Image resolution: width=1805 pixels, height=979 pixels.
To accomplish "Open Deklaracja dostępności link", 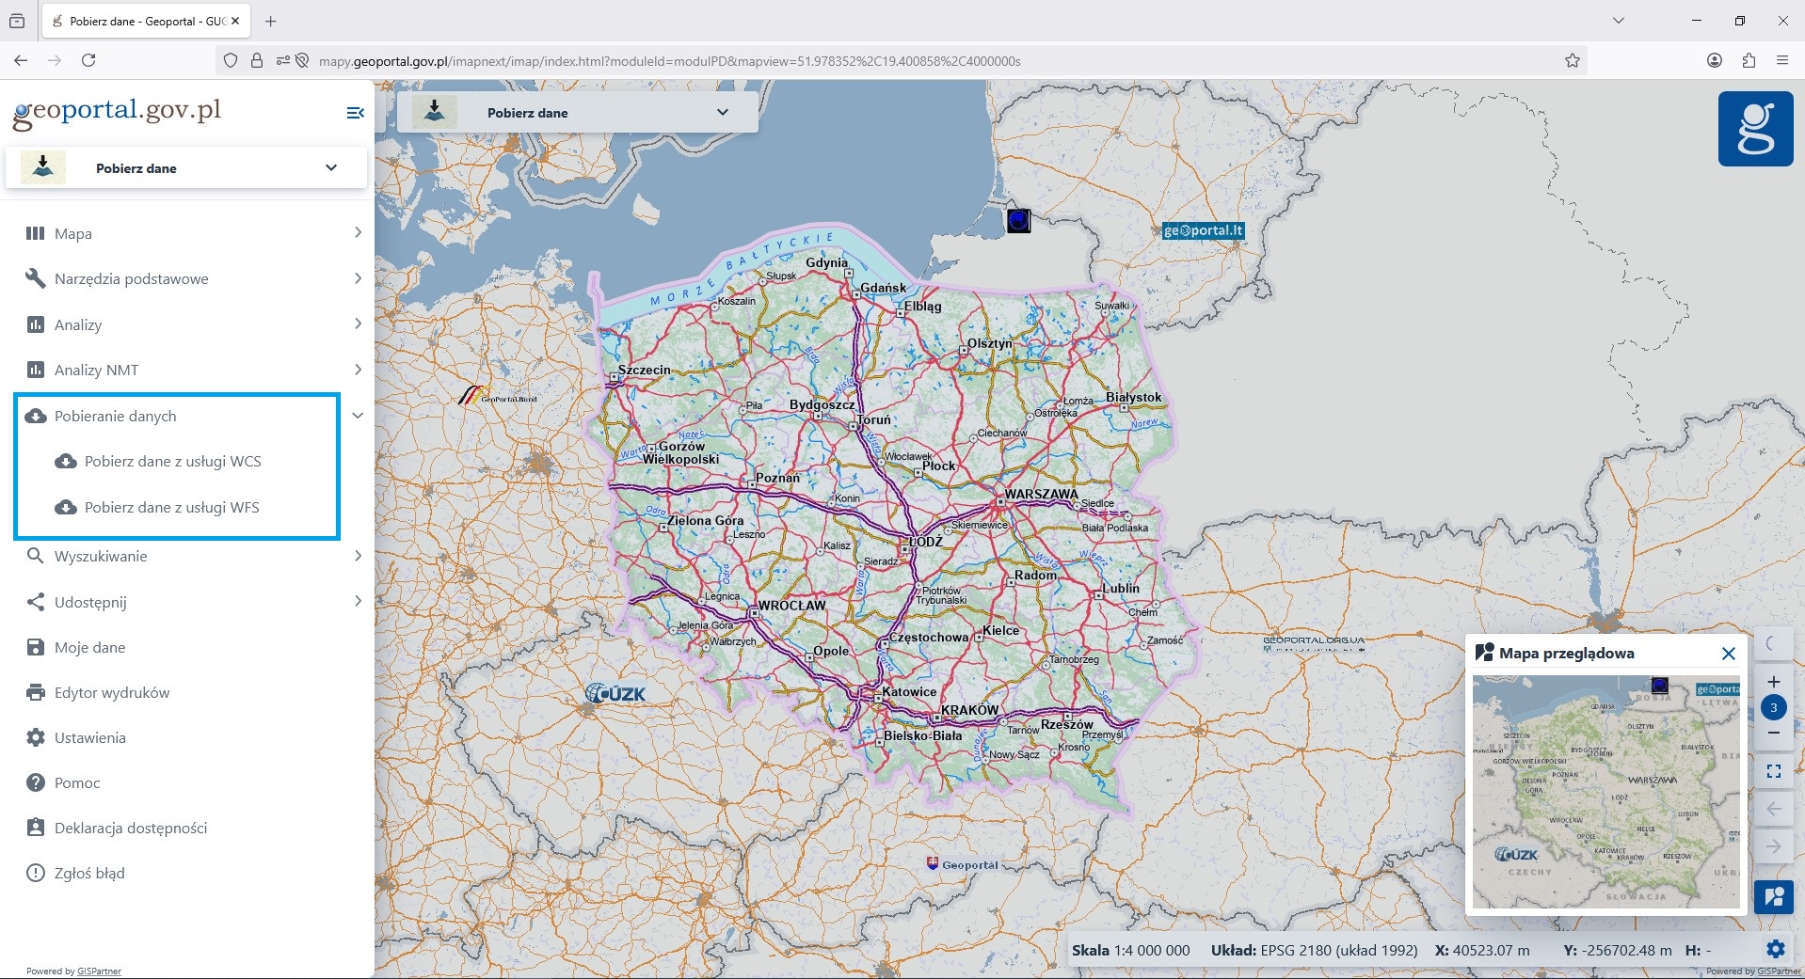I will click(131, 829).
